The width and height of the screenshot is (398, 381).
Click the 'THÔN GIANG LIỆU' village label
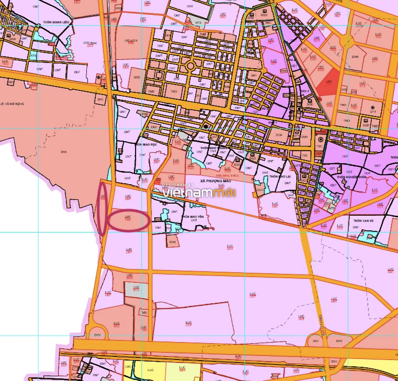[56, 22]
